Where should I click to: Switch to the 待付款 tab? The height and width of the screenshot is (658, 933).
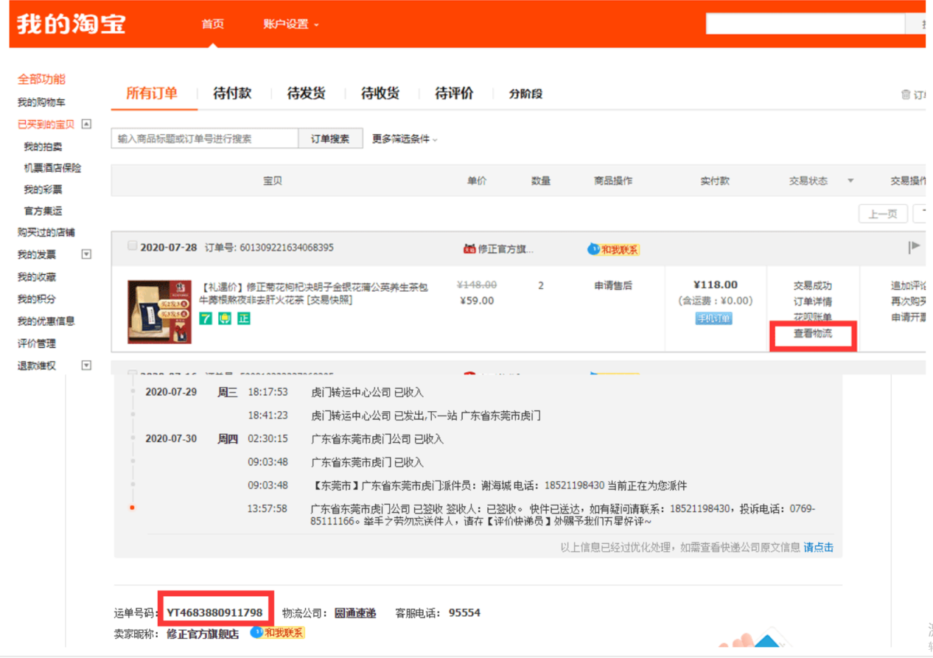[232, 93]
